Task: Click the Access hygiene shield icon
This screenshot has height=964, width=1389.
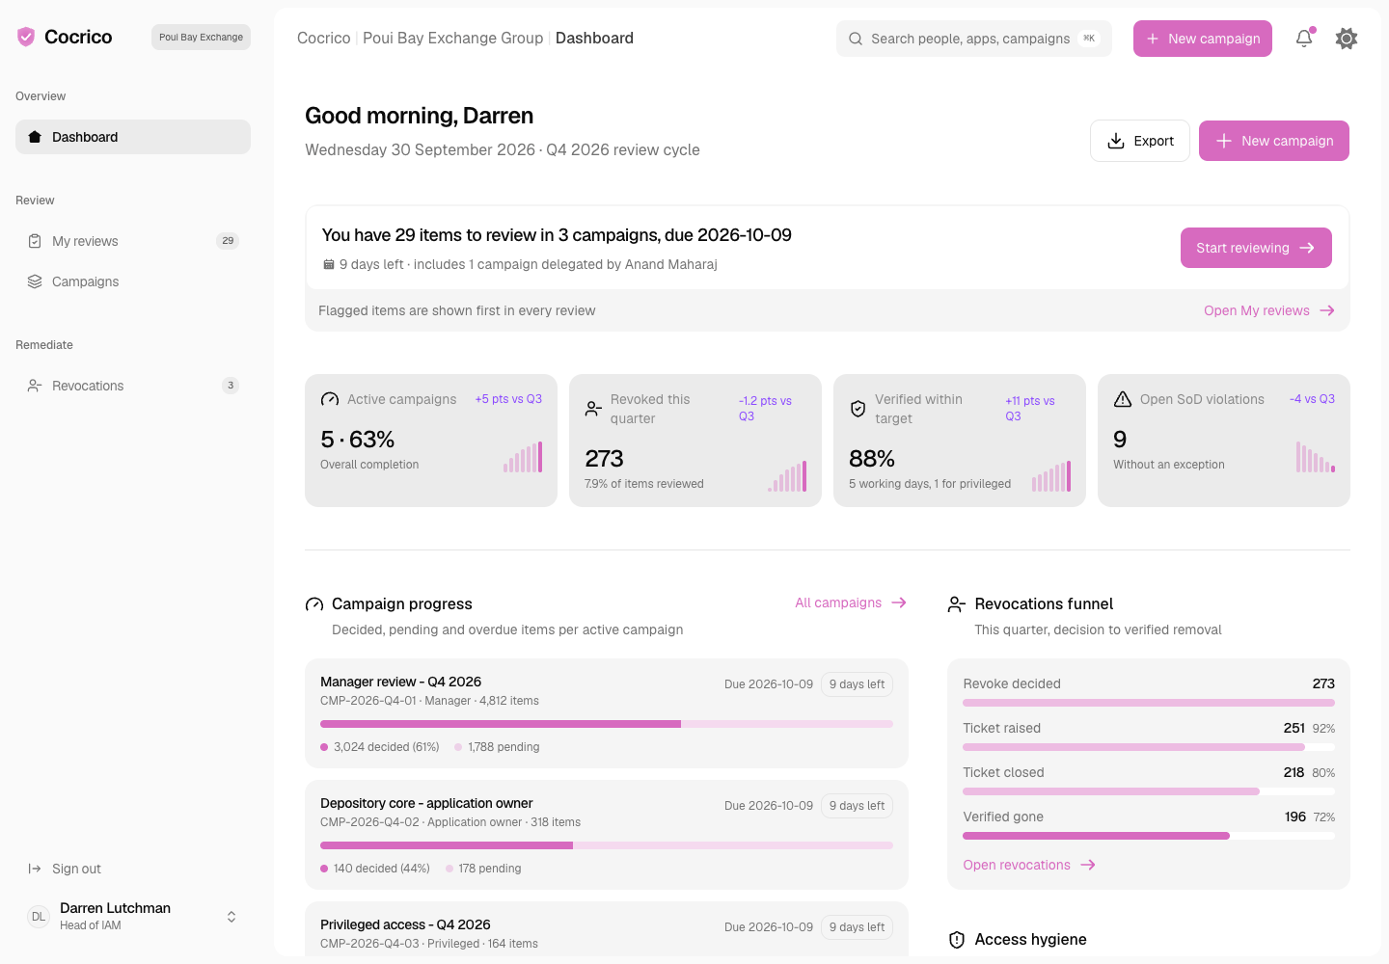Action: 957,940
